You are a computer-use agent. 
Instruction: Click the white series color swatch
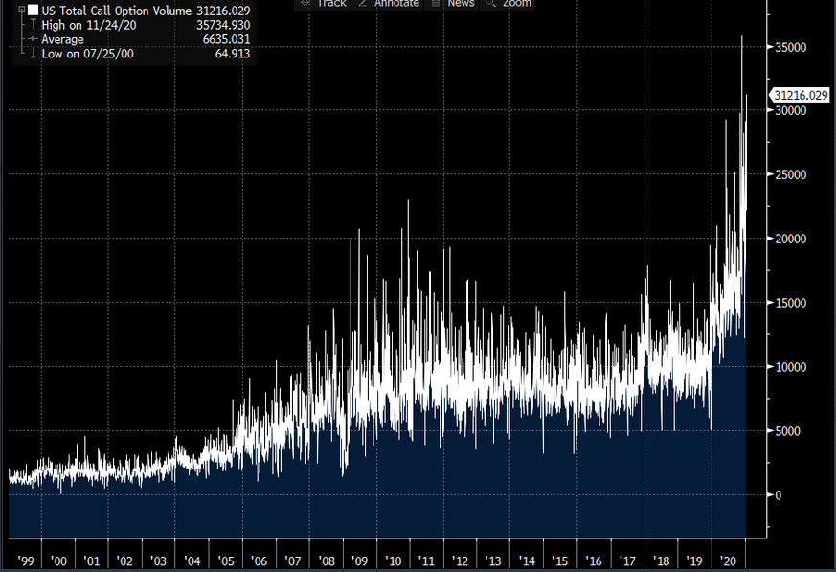34,11
